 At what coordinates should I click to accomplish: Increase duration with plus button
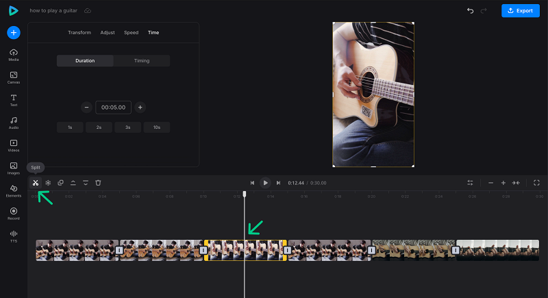pos(140,108)
